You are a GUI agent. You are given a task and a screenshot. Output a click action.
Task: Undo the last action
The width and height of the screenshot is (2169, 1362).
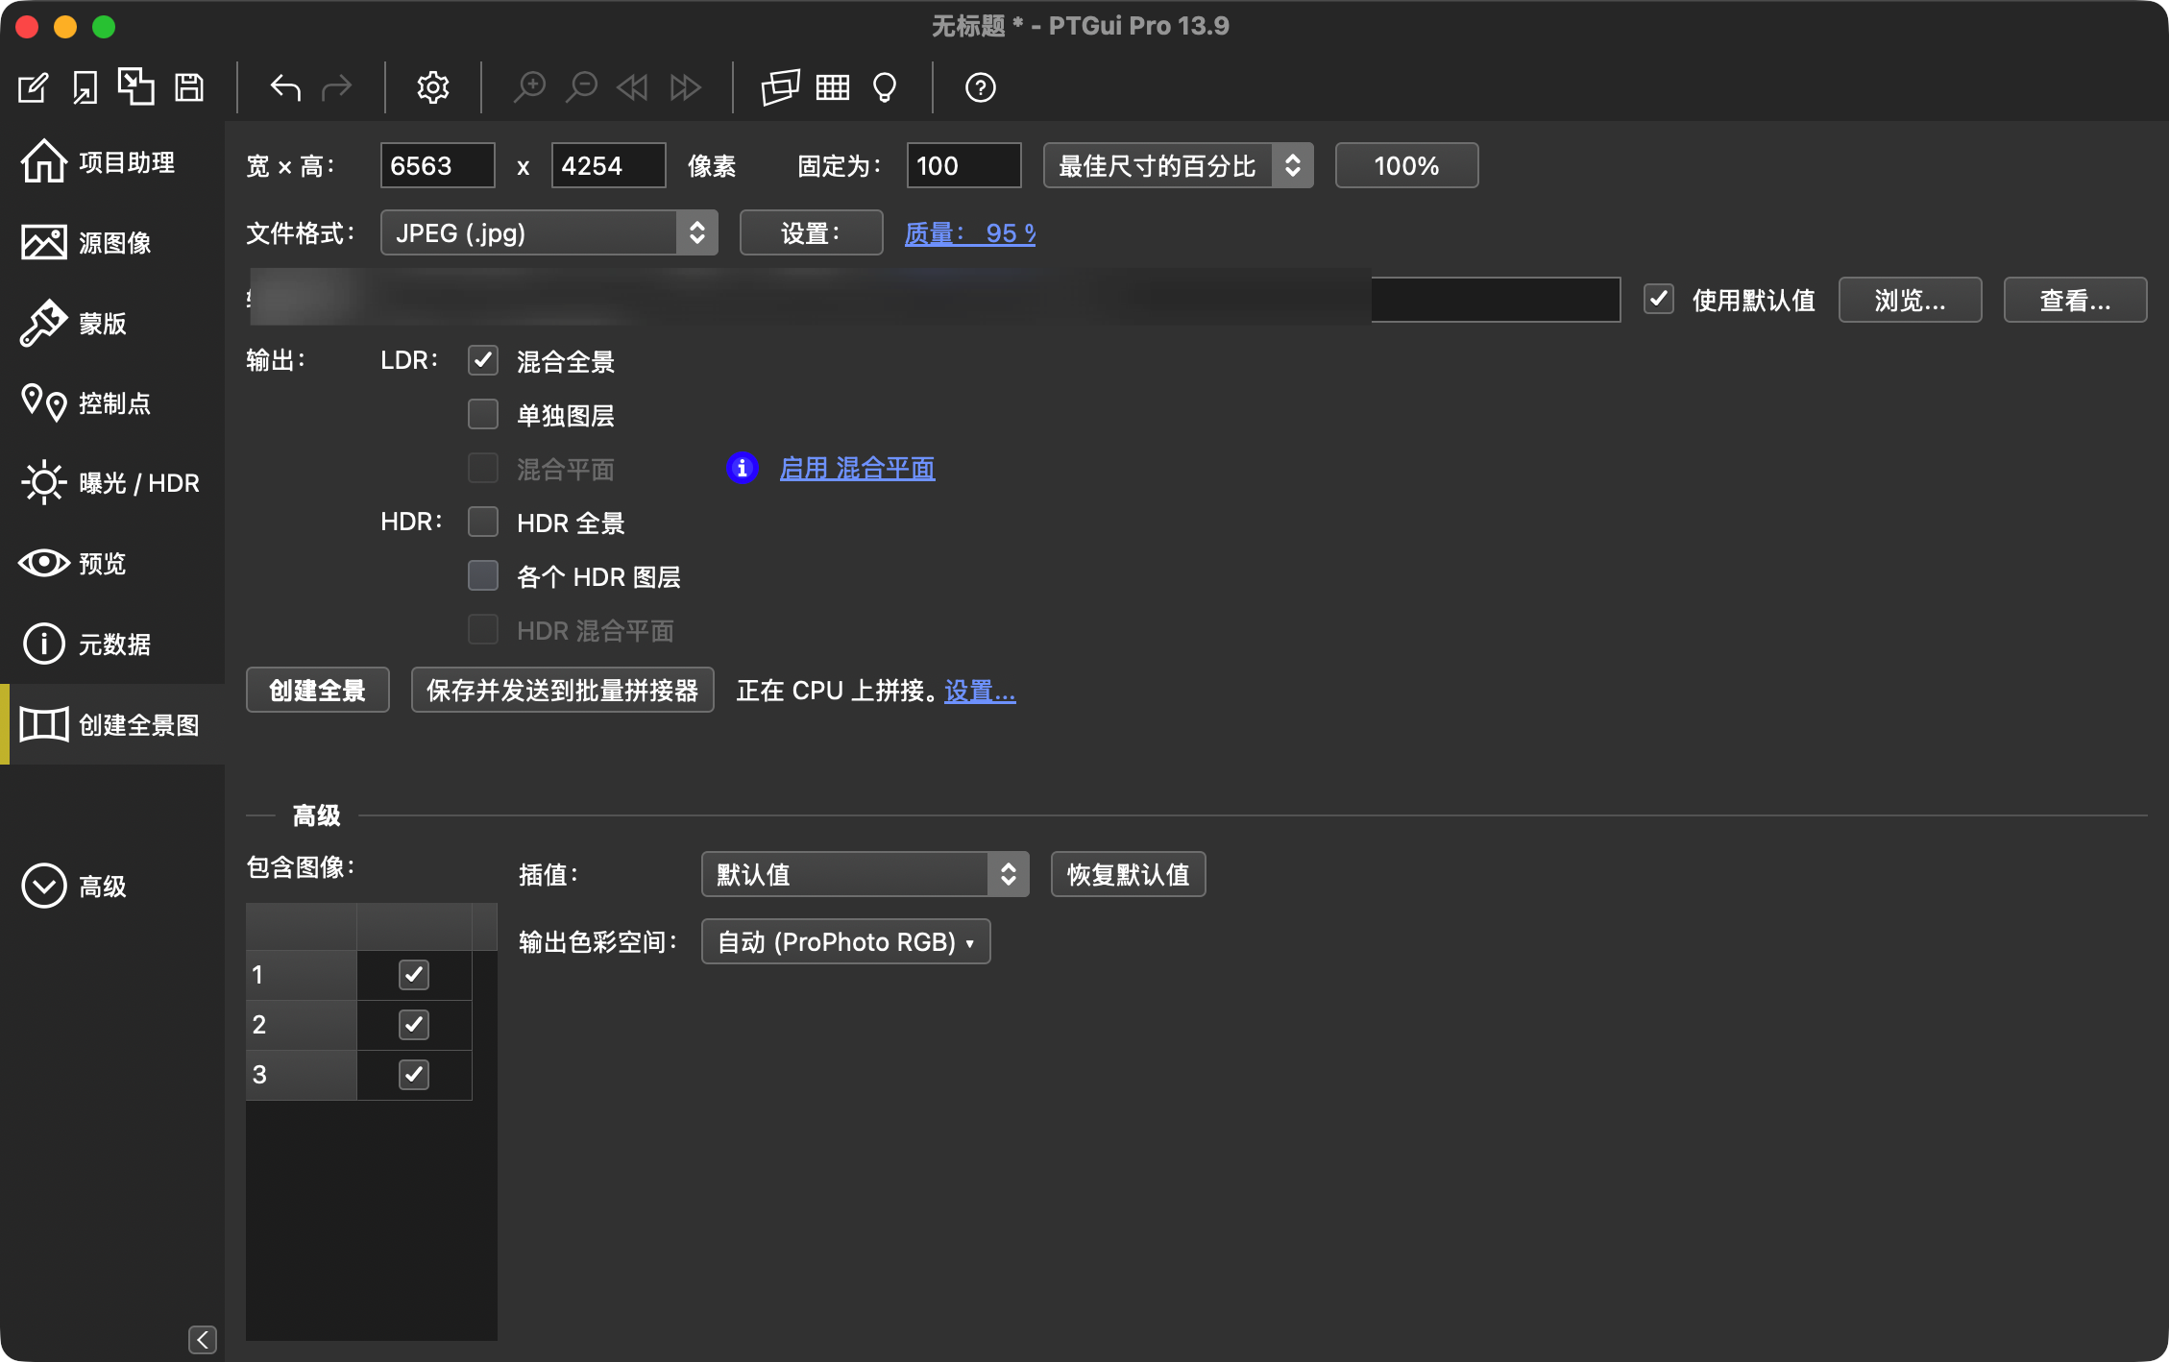pyautogui.click(x=285, y=87)
